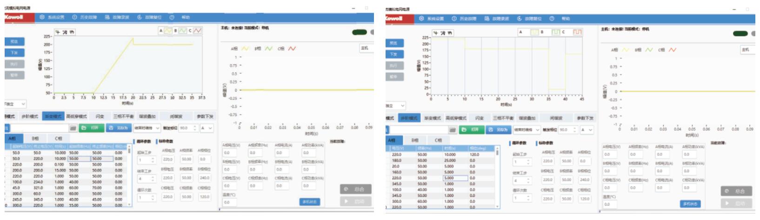Image resolution: width=760 pixels, height=220 pixels.
Task: Open 故障录波 icon in left window
Action: click(x=107, y=17)
